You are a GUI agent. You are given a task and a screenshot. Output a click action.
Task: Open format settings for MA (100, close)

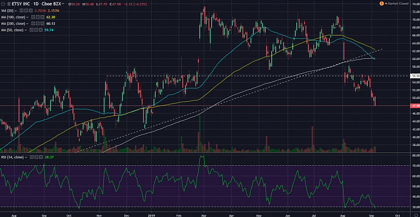tap(38, 17)
